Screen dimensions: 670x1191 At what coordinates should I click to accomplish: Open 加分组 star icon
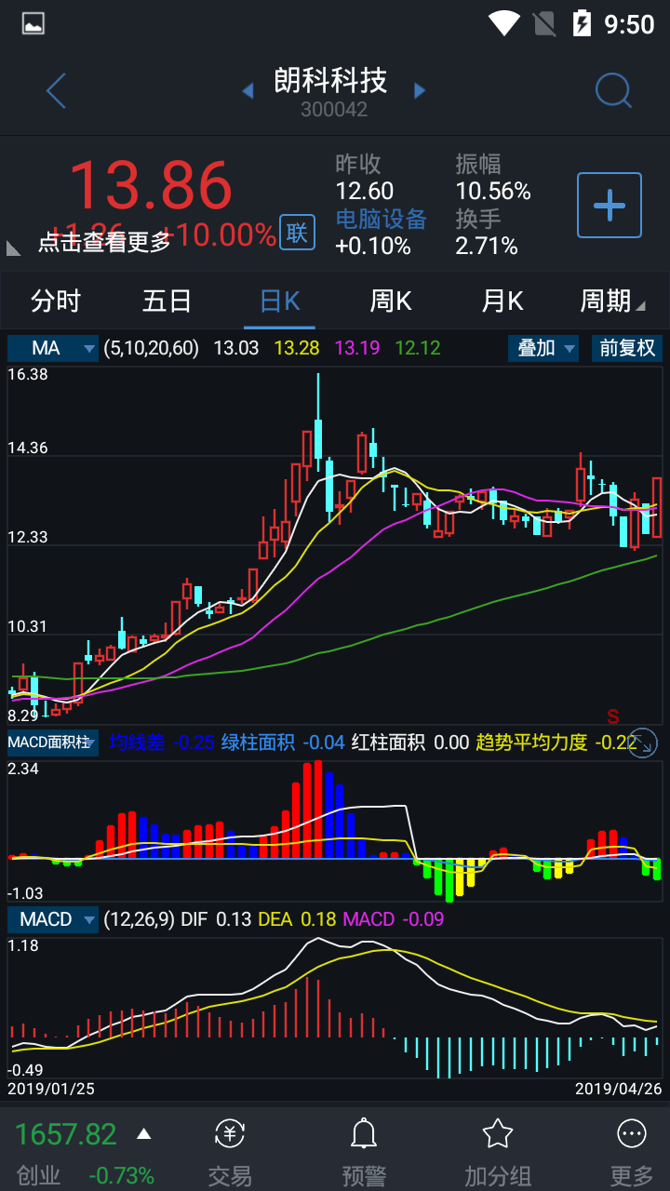pos(498,1134)
